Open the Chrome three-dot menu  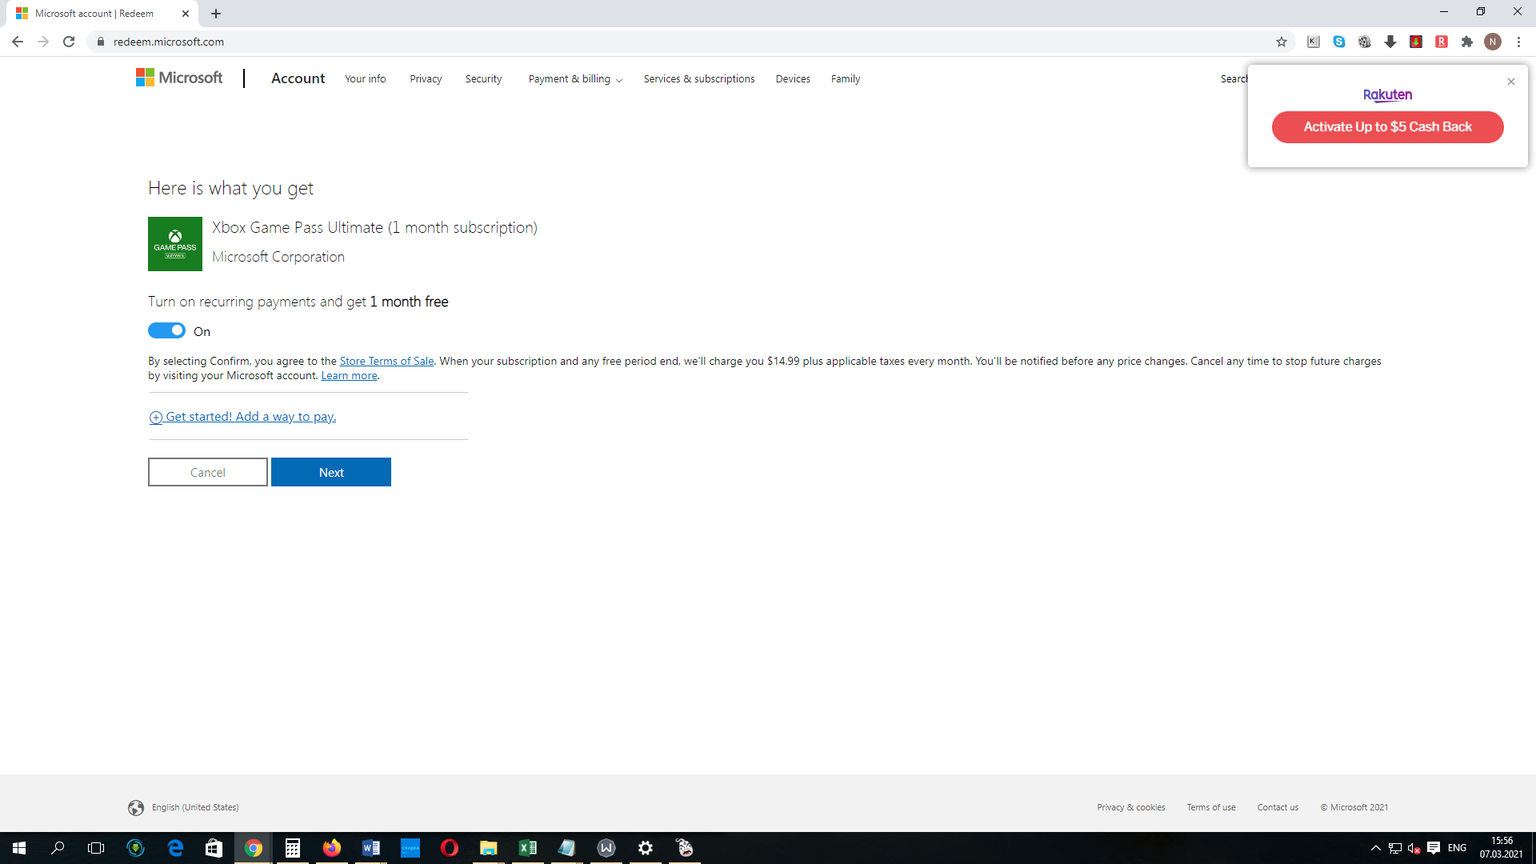[1518, 42]
